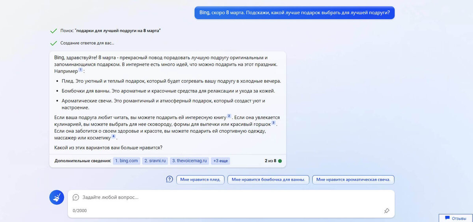Click the user message bubble about 8 марта
Image resolution: width=473 pixels, height=222 pixels.
tap(294, 12)
